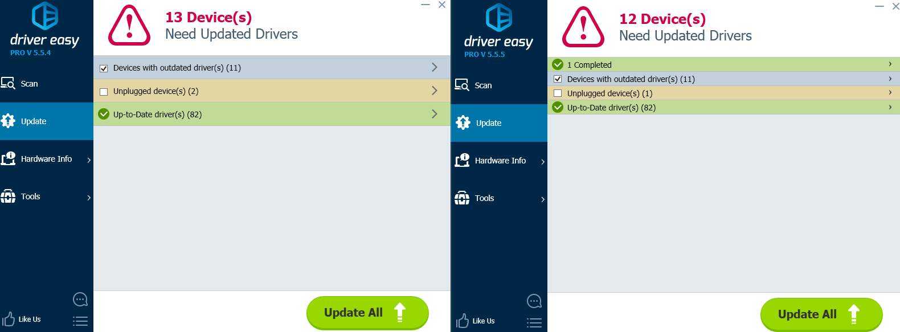The image size is (900, 332).
Task: Click the Tools toolbox icon in the v5.5.4 sidebar
Action: pyautogui.click(x=8, y=196)
